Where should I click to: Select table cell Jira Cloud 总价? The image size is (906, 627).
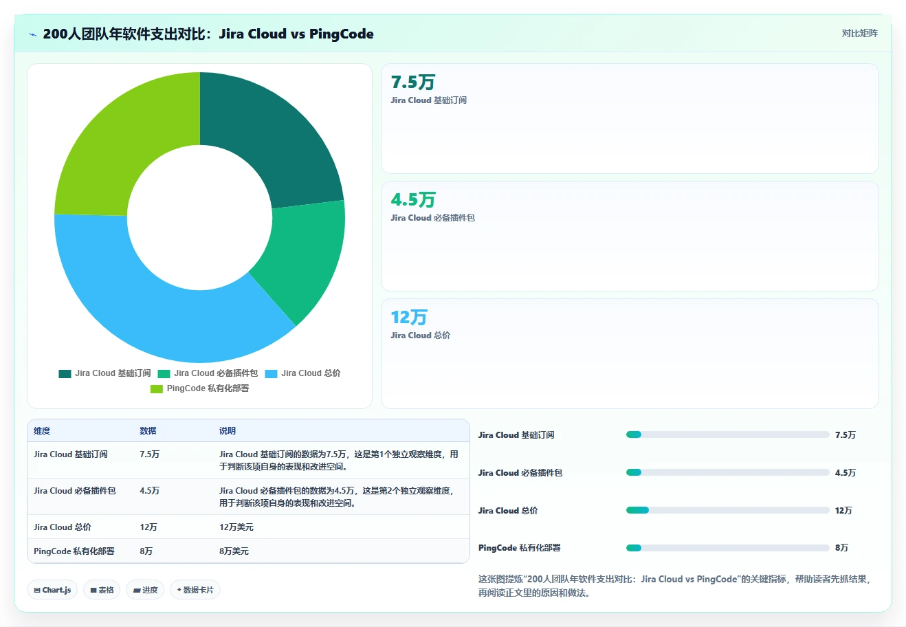click(63, 527)
